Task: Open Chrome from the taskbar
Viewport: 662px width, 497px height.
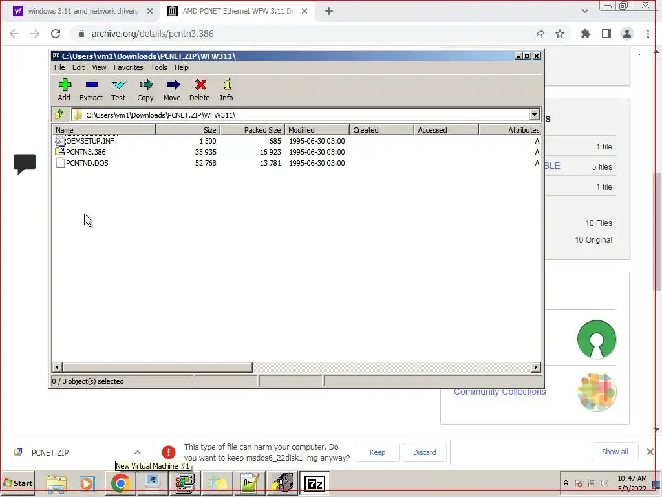Action: (120, 483)
